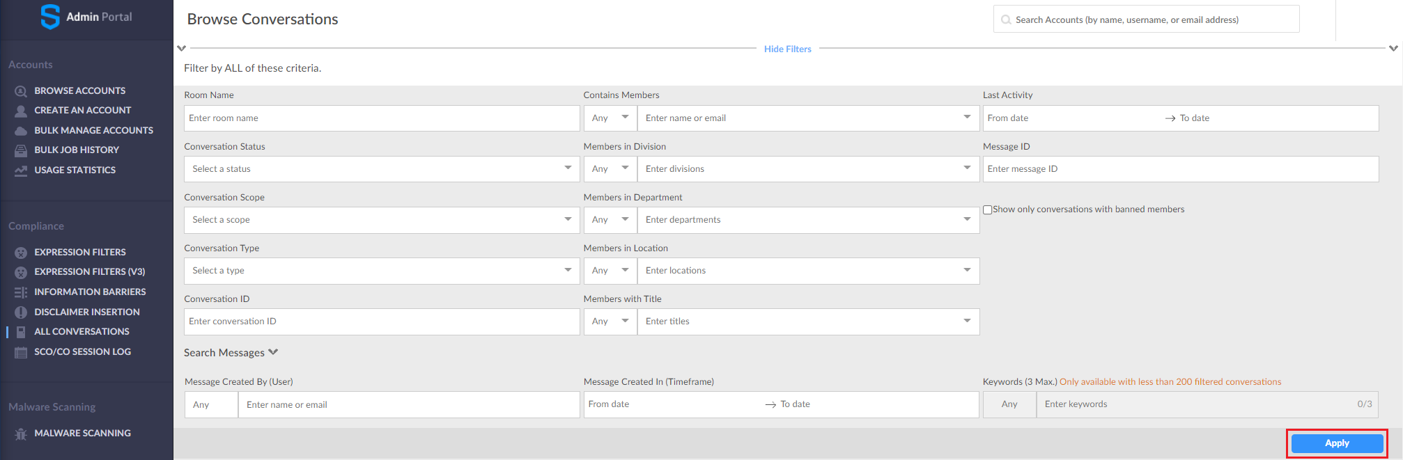The image size is (1403, 460).
Task: Click the Message Created By name field
Action: (x=409, y=405)
